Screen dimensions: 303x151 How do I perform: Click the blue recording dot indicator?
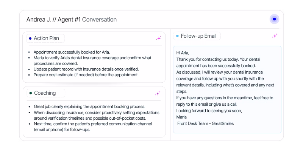pos(274,19)
